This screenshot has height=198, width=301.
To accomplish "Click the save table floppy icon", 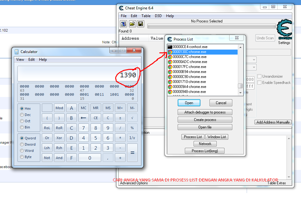I will point(141,24).
